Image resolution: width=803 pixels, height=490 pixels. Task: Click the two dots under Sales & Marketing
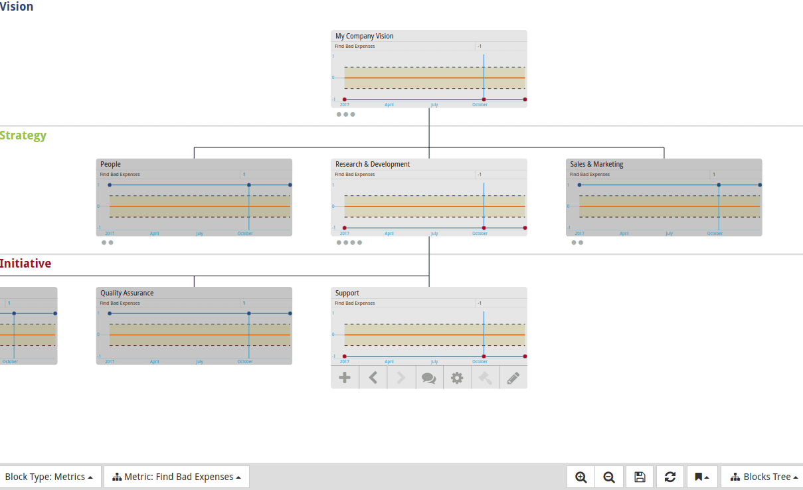[578, 242]
